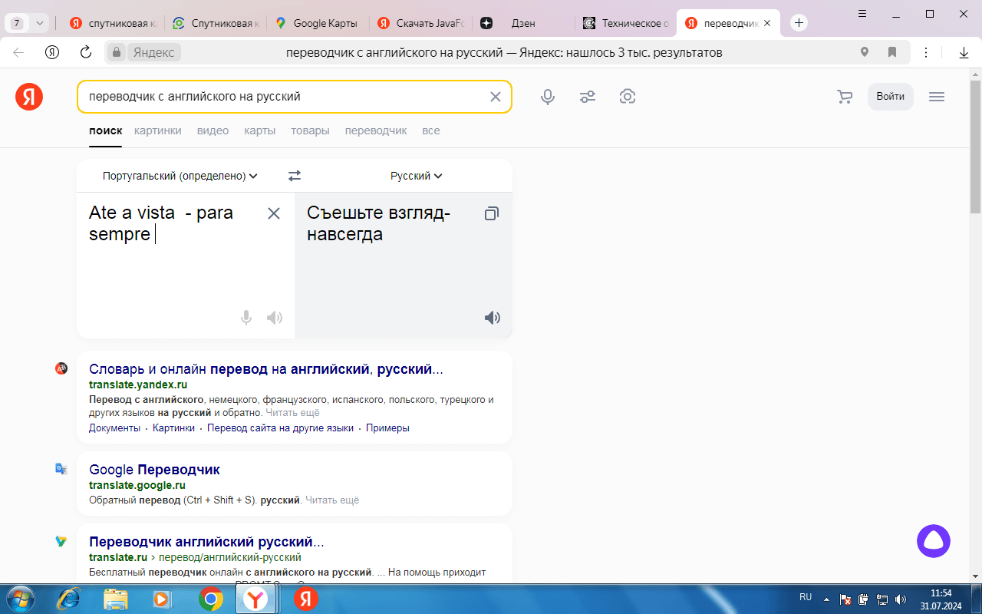The width and height of the screenshot is (982, 614).
Task: Open the Windows Start button
Action: 19,599
